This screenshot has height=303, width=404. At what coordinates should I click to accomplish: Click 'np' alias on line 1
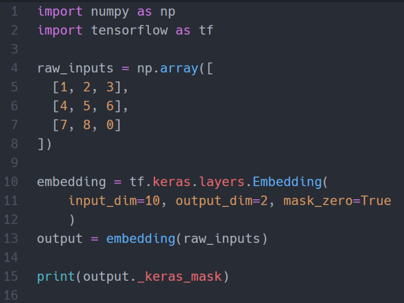[x=167, y=13]
